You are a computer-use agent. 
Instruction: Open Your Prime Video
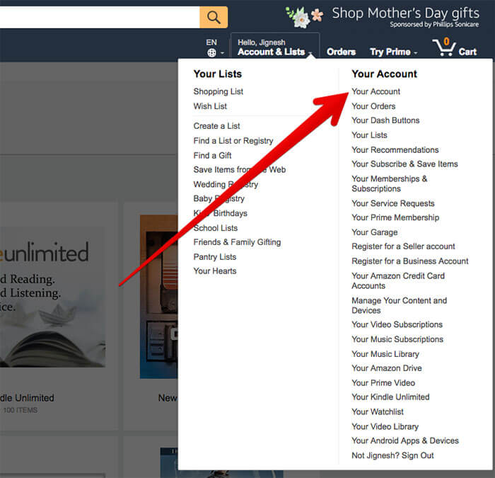(383, 383)
